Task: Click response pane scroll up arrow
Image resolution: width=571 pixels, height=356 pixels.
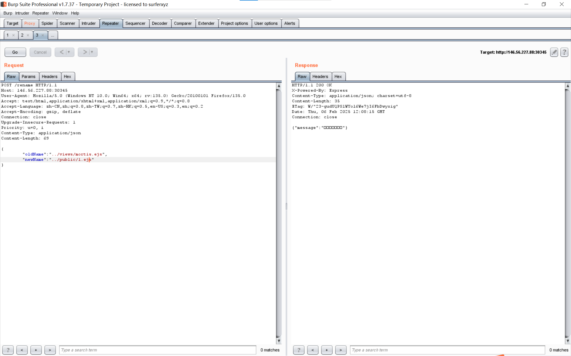Action: [568, 86]
